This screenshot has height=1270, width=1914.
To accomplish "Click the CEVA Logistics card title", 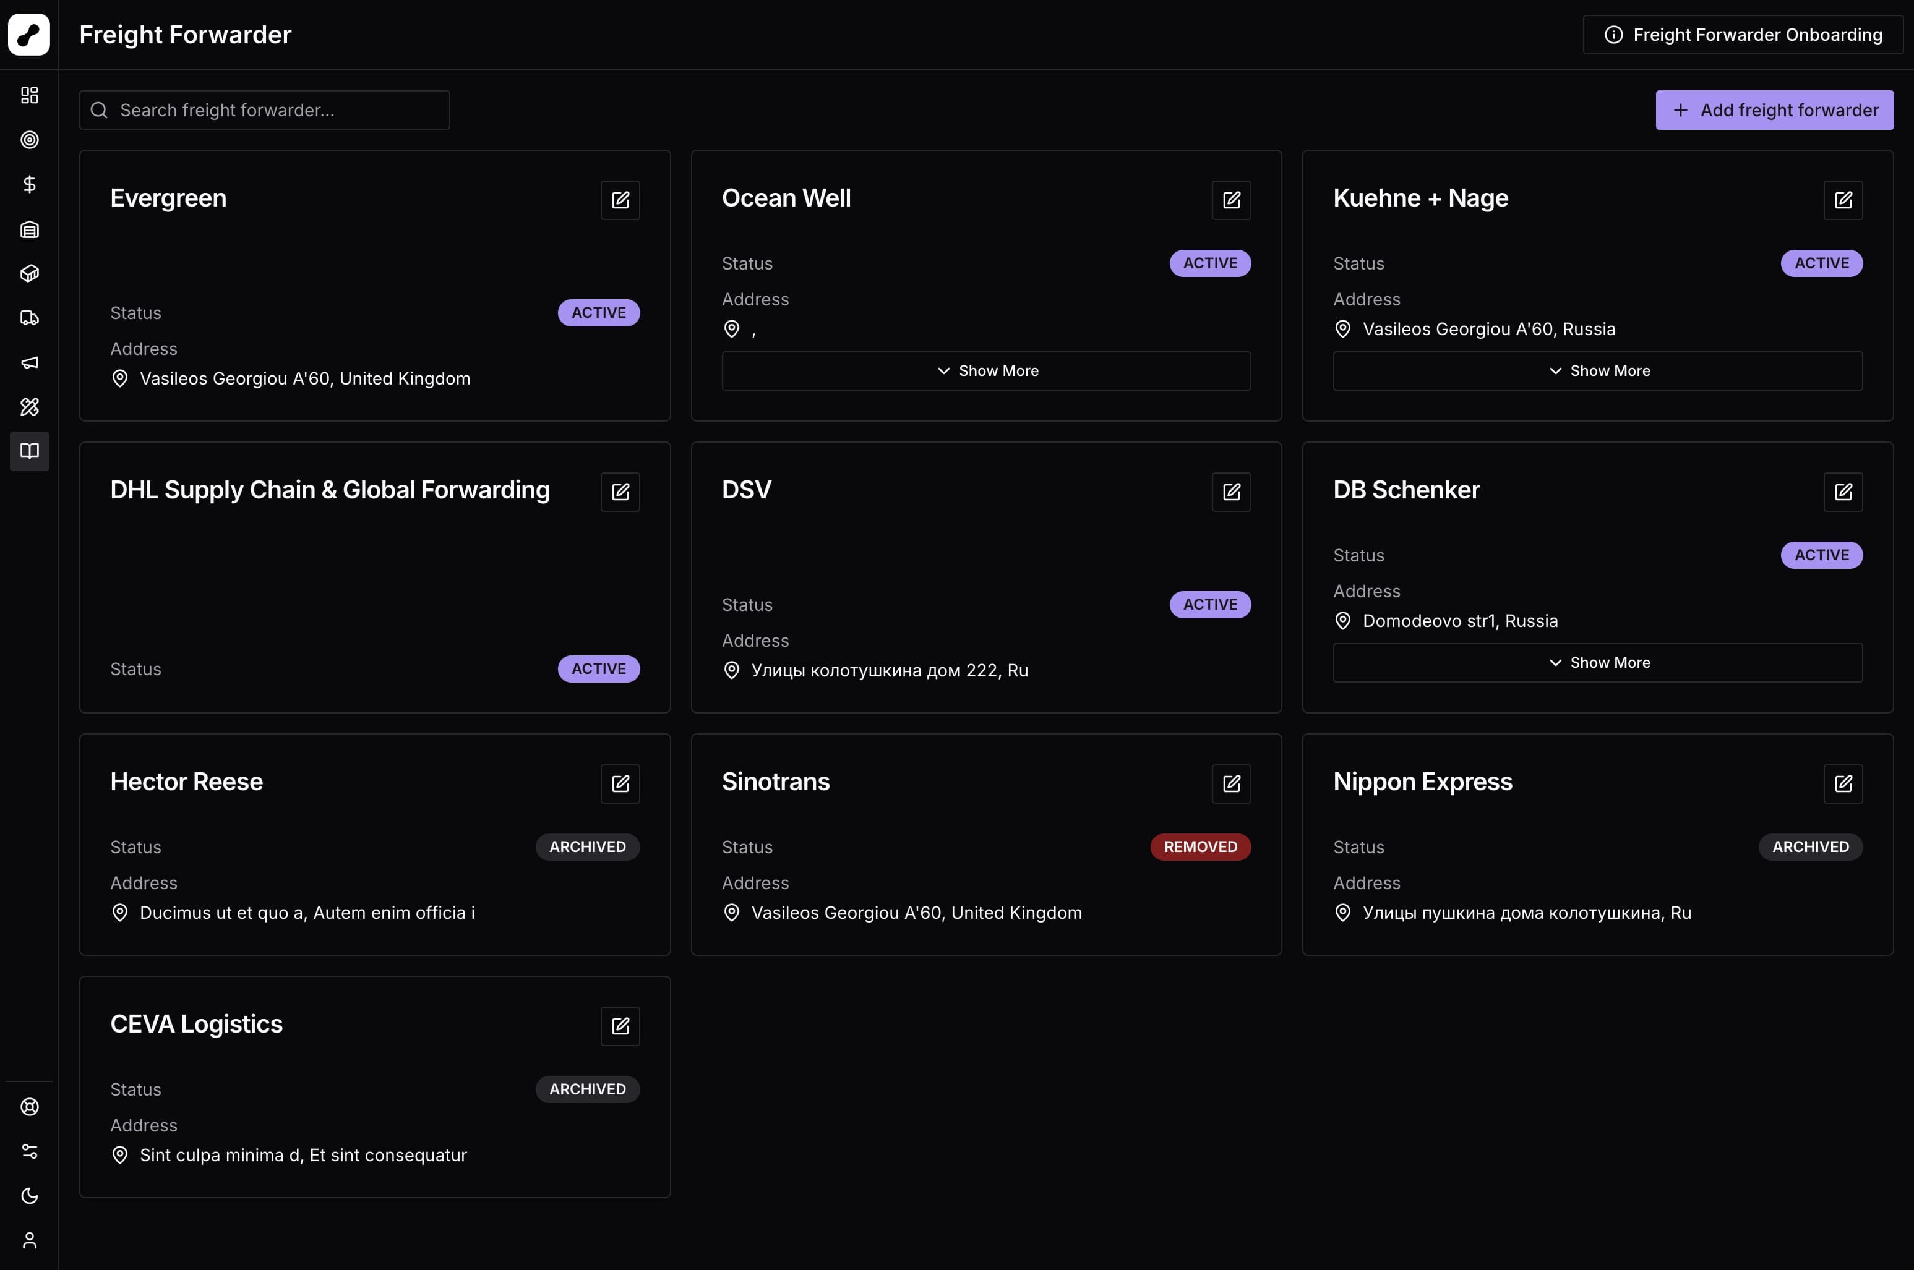I will [x=196, y=1025].
